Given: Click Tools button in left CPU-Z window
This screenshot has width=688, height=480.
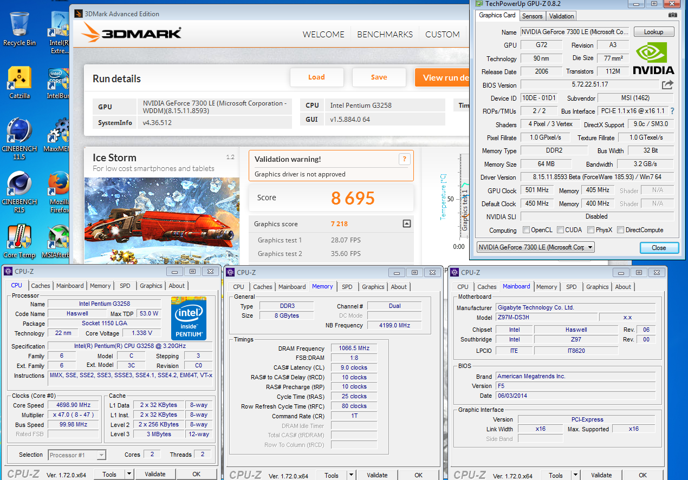Looking at the screenshot, I should coord(109,474).
